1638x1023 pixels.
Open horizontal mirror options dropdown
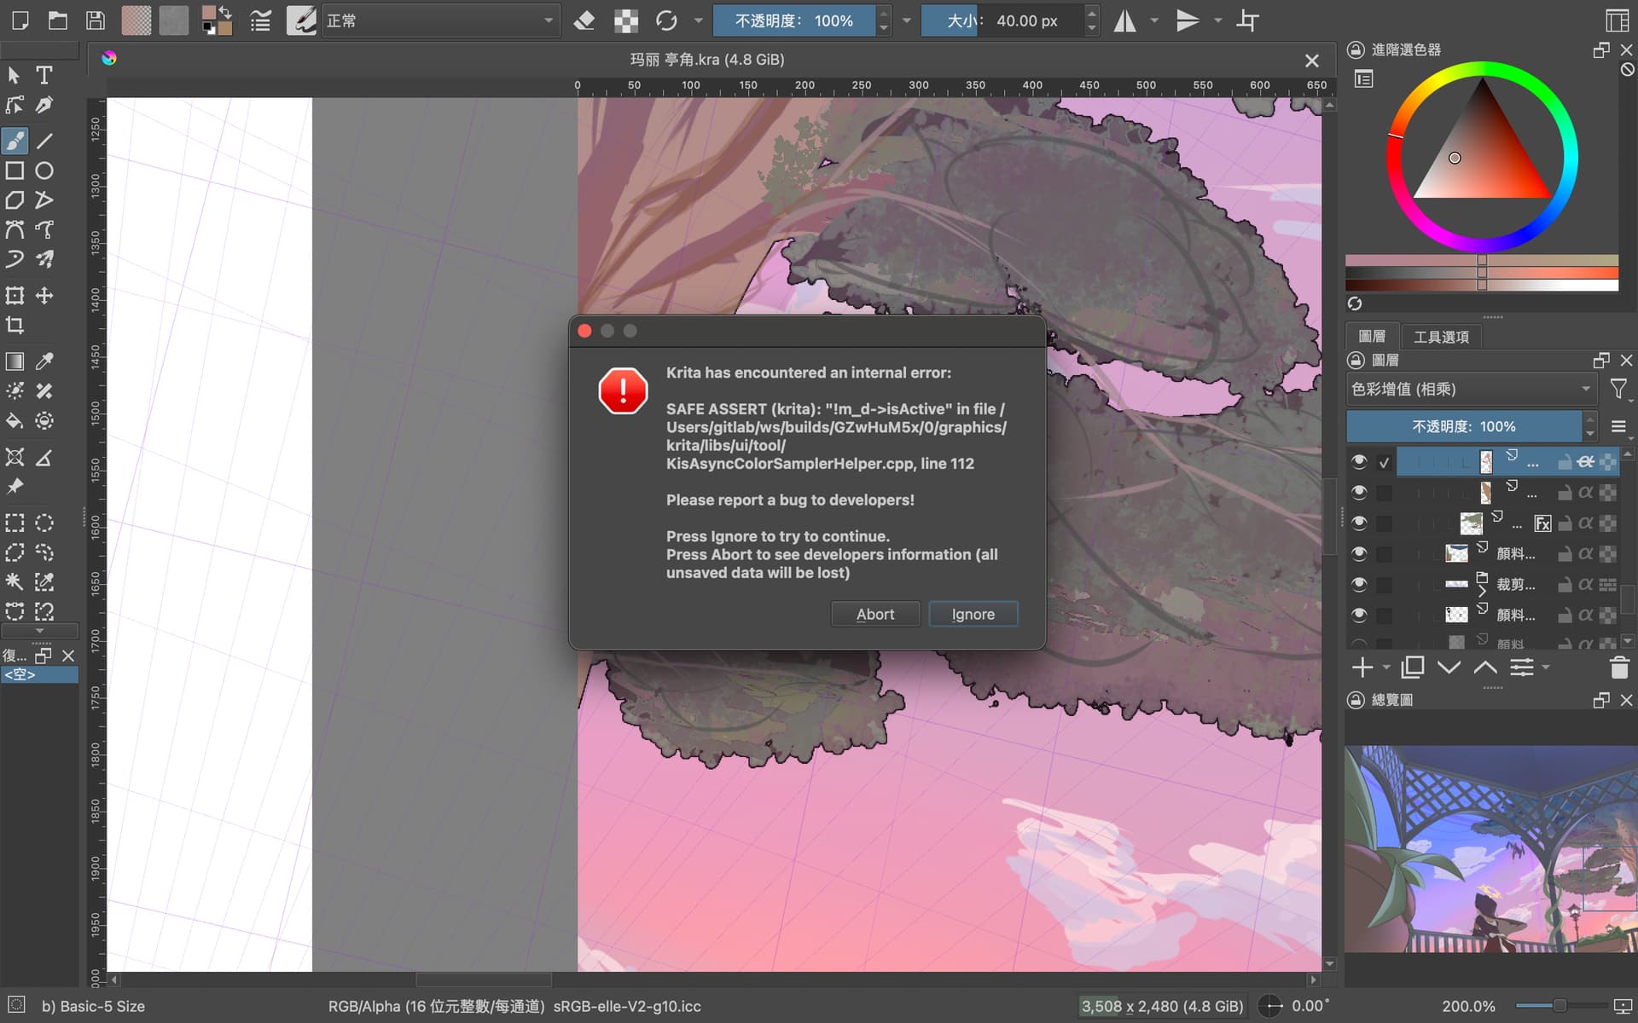pyautogui.click(x=1154, y=20)
